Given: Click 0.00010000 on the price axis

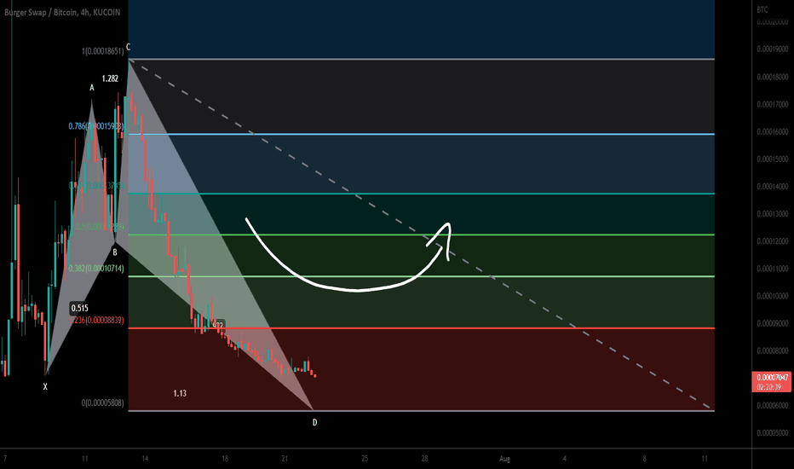Looking at the screenshot, I should click(x=772, y=296).
